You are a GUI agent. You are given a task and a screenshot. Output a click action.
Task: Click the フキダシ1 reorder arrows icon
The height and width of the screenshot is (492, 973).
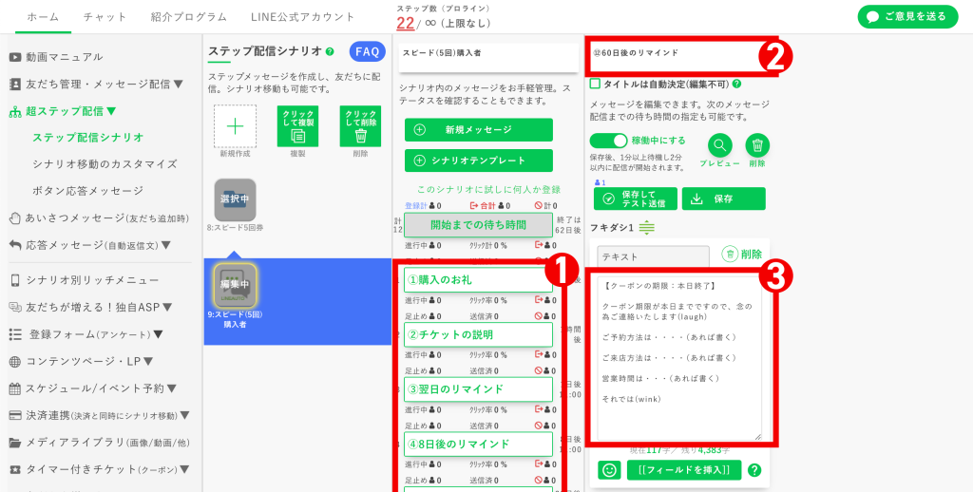[x=646, y=228]
